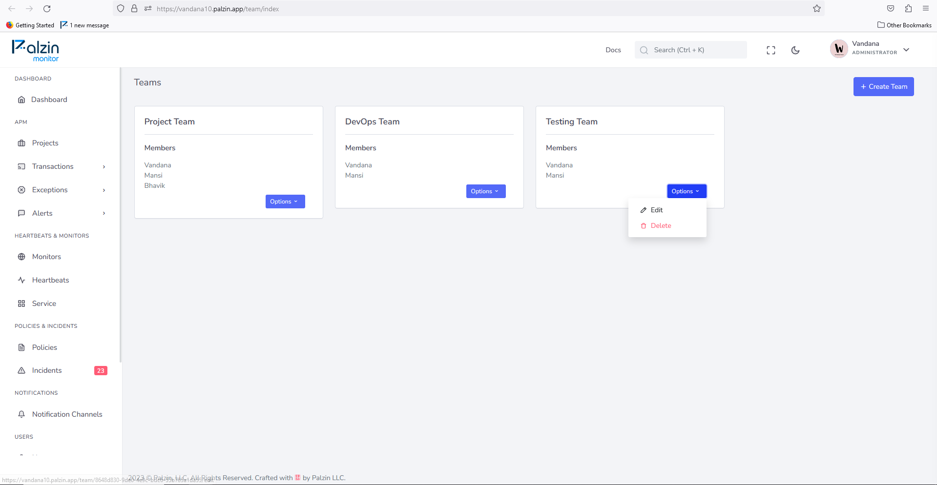
Task: Click the Monitors globe icon
Action: click(21, 257)
